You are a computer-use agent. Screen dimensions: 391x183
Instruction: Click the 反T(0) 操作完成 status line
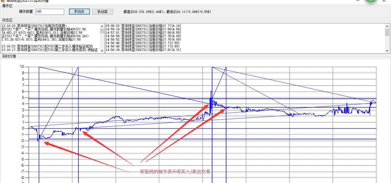click(x=44, y=31)
